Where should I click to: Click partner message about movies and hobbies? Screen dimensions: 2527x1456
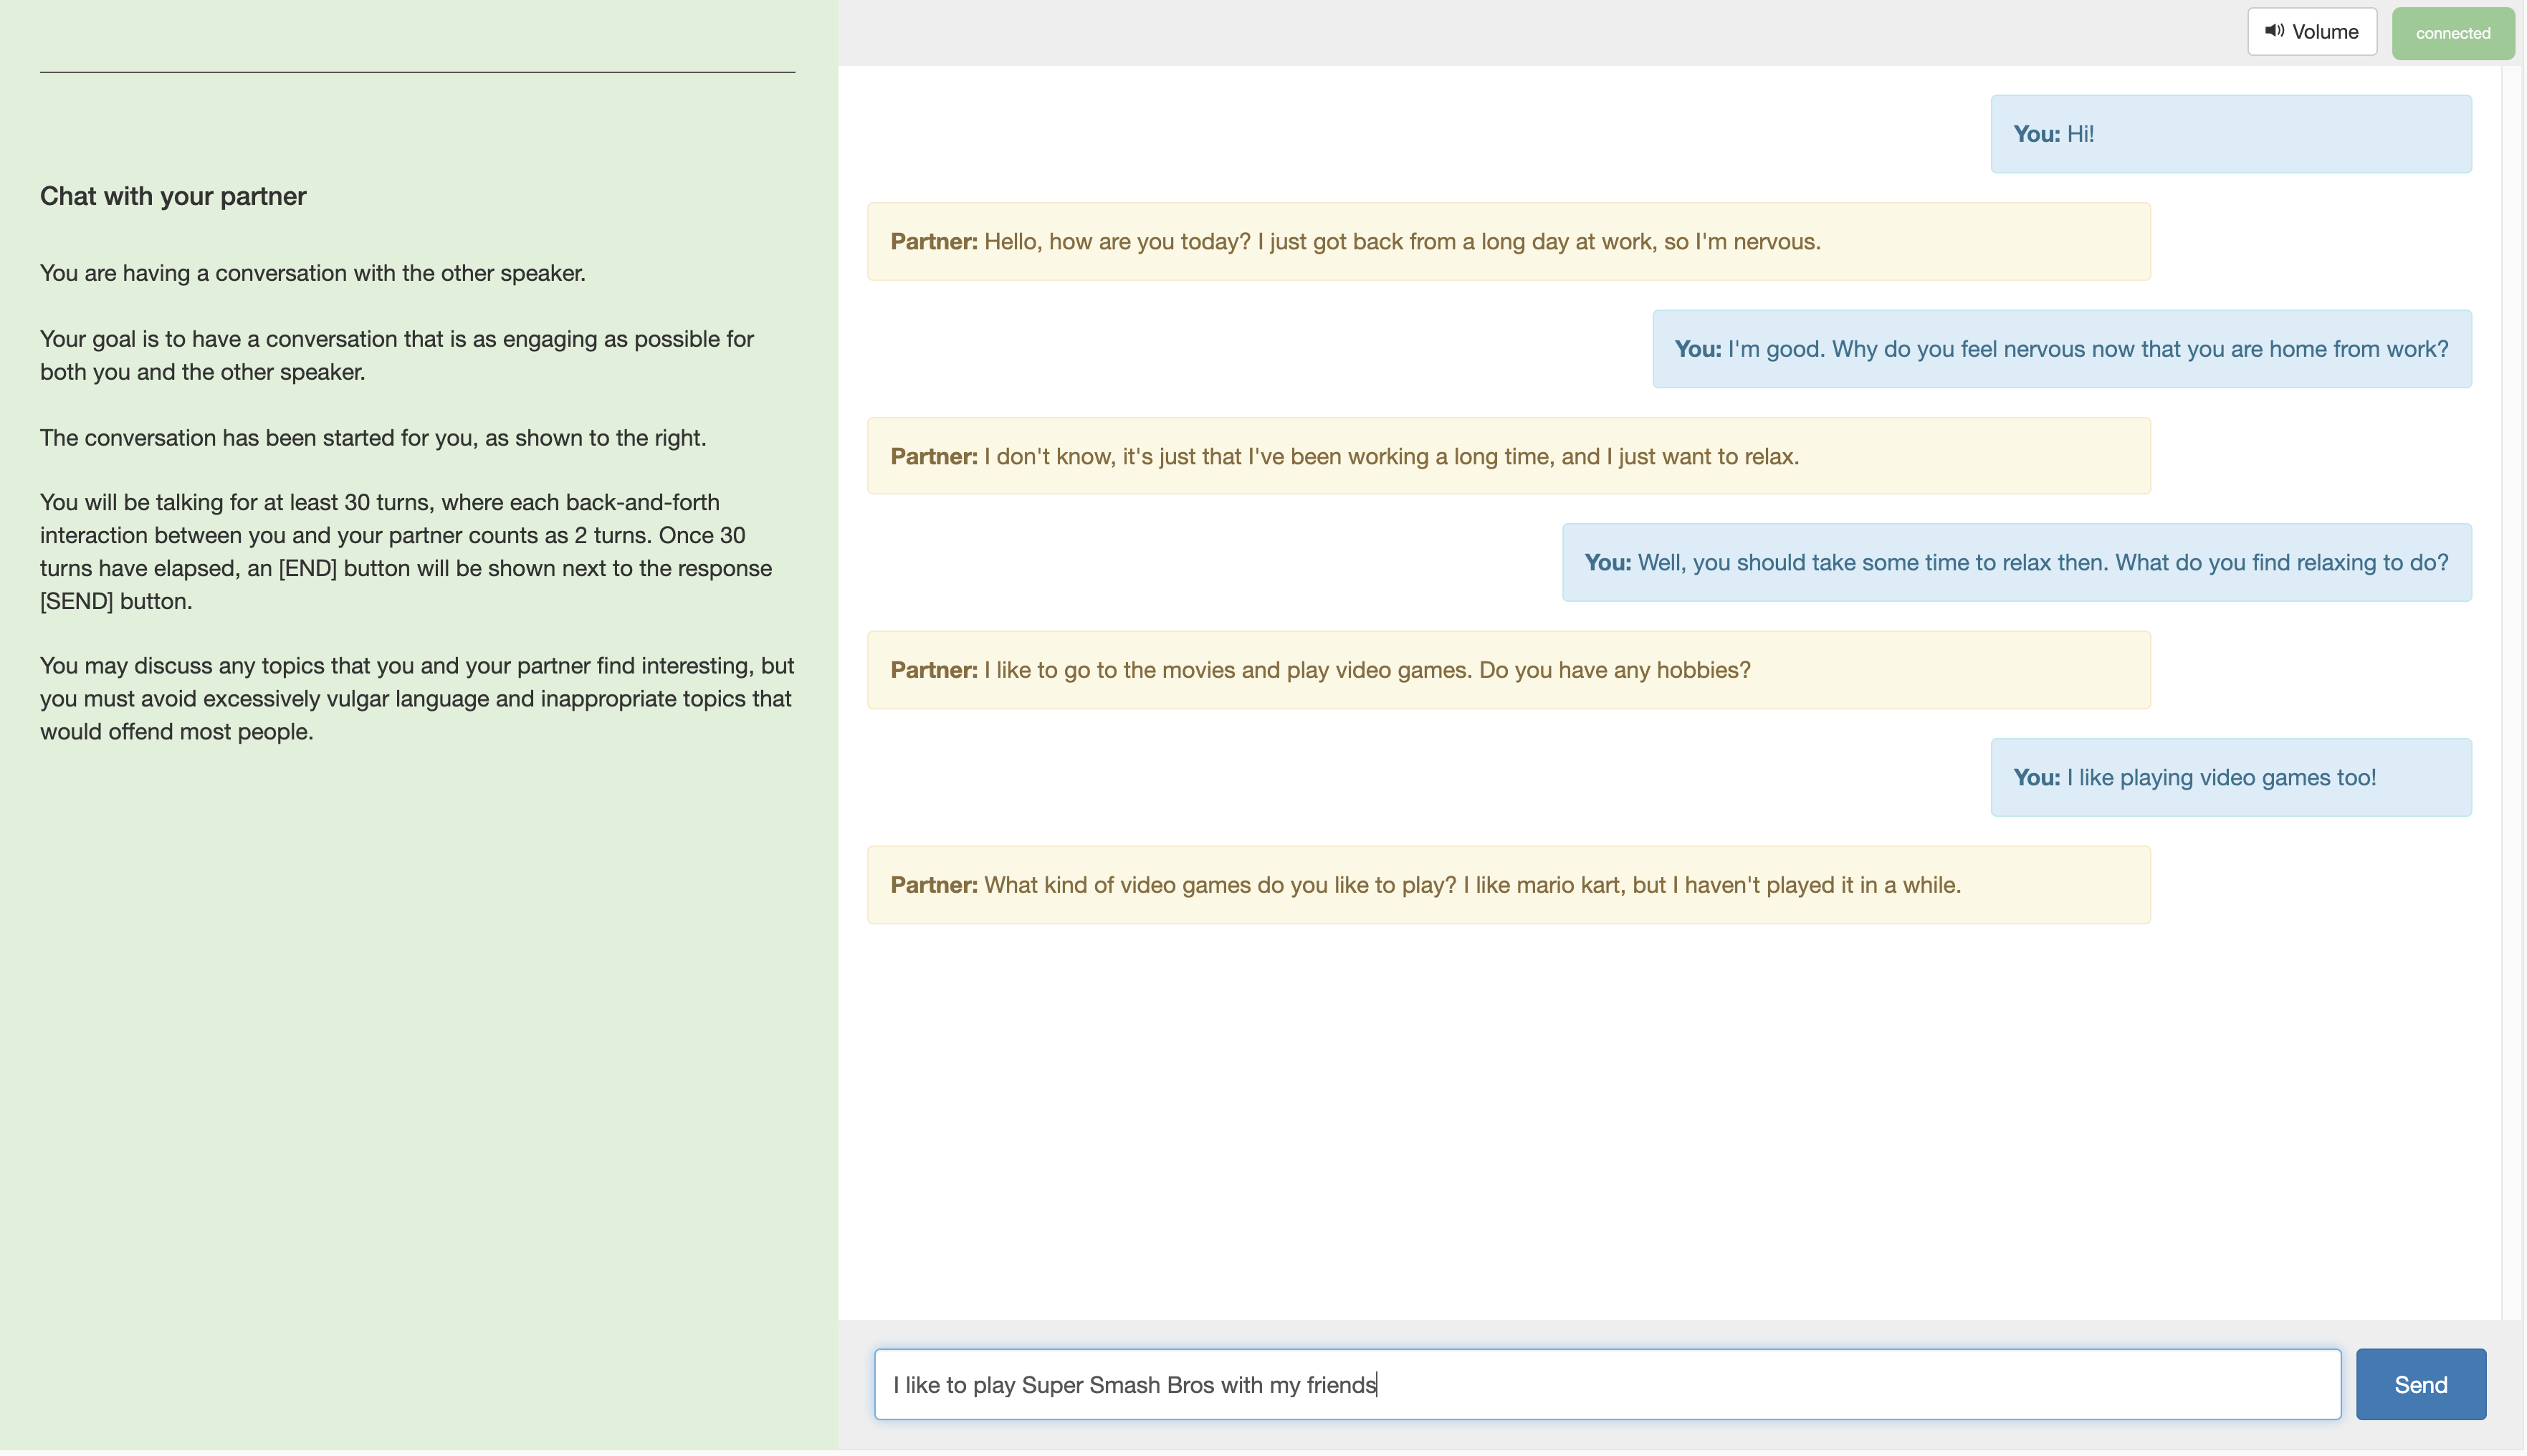tap(1509, 670)
